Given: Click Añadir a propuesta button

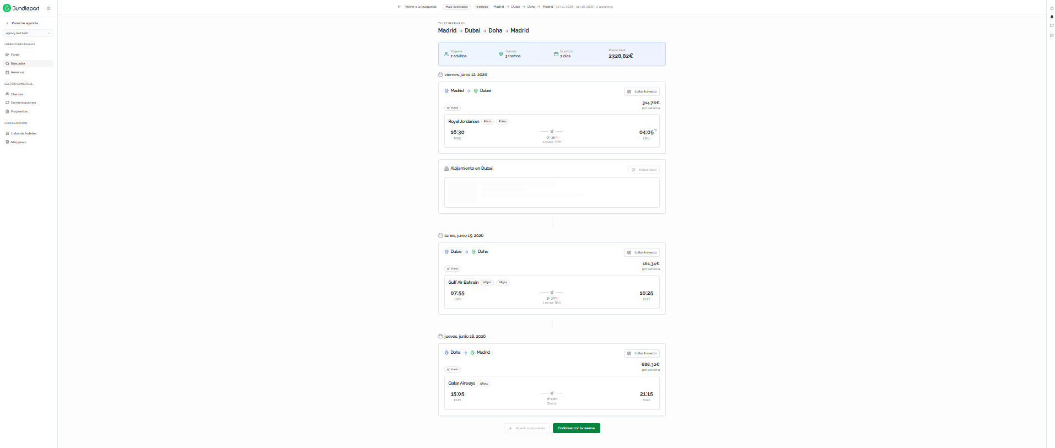Looking at the screenshot, I should coord(526,428).
